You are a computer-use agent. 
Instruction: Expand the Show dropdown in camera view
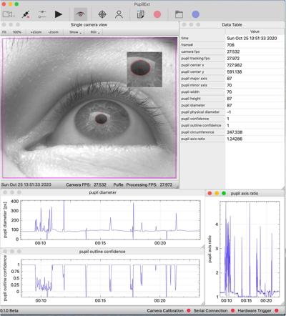tap(75, 32)
